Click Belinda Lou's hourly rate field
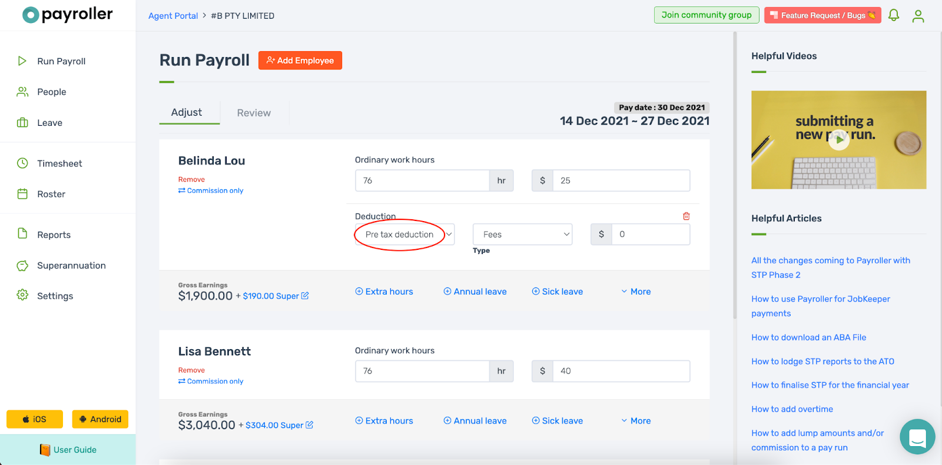This screenshot has width=942, height=465. point(621,180)
